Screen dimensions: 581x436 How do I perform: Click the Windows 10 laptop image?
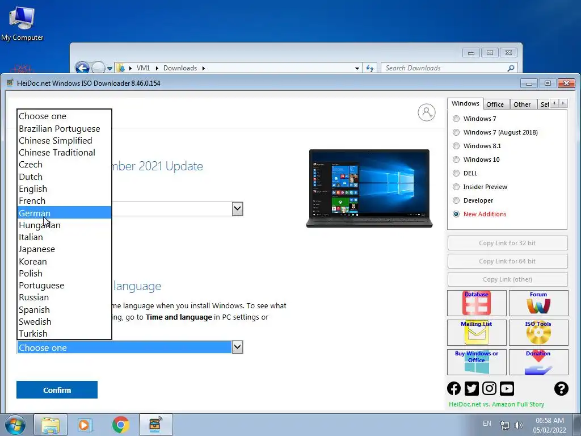pos(369,188)
